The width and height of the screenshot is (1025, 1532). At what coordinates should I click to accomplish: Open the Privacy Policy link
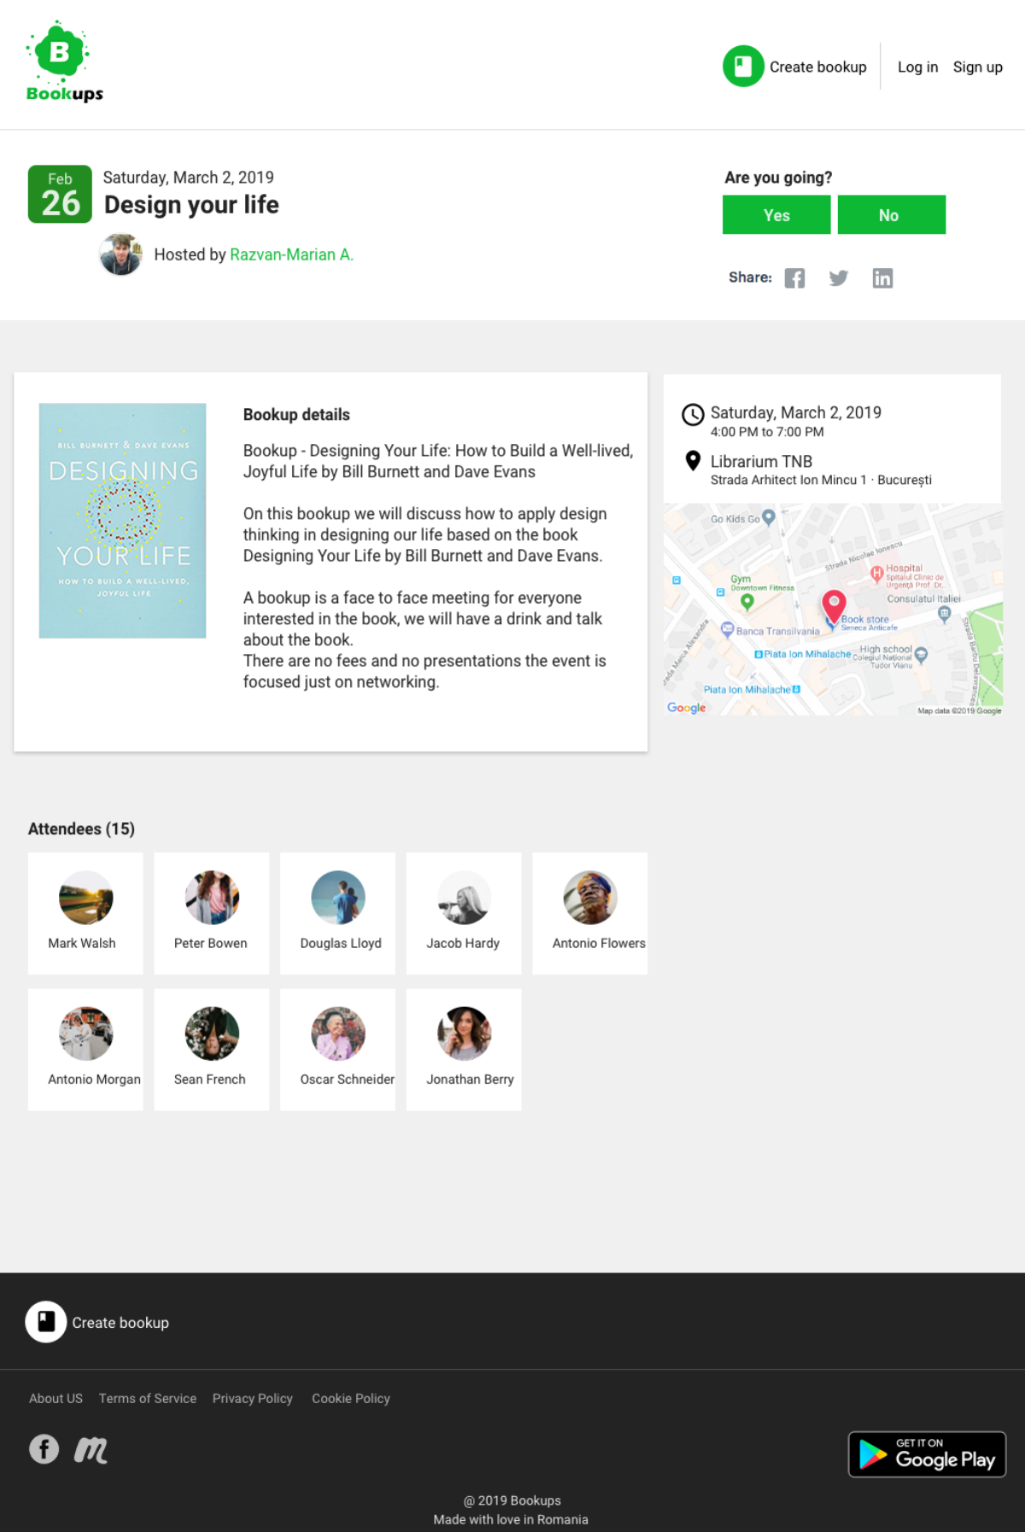point(253,1398)
